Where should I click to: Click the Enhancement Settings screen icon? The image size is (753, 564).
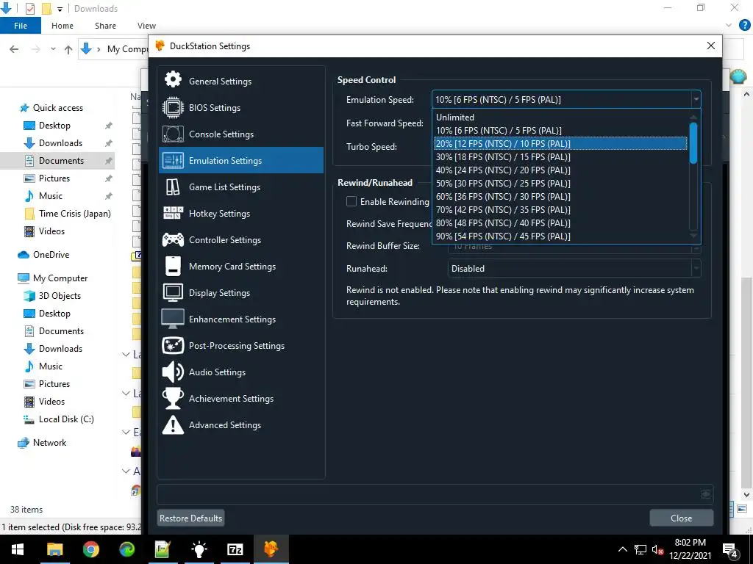[173, 319]
